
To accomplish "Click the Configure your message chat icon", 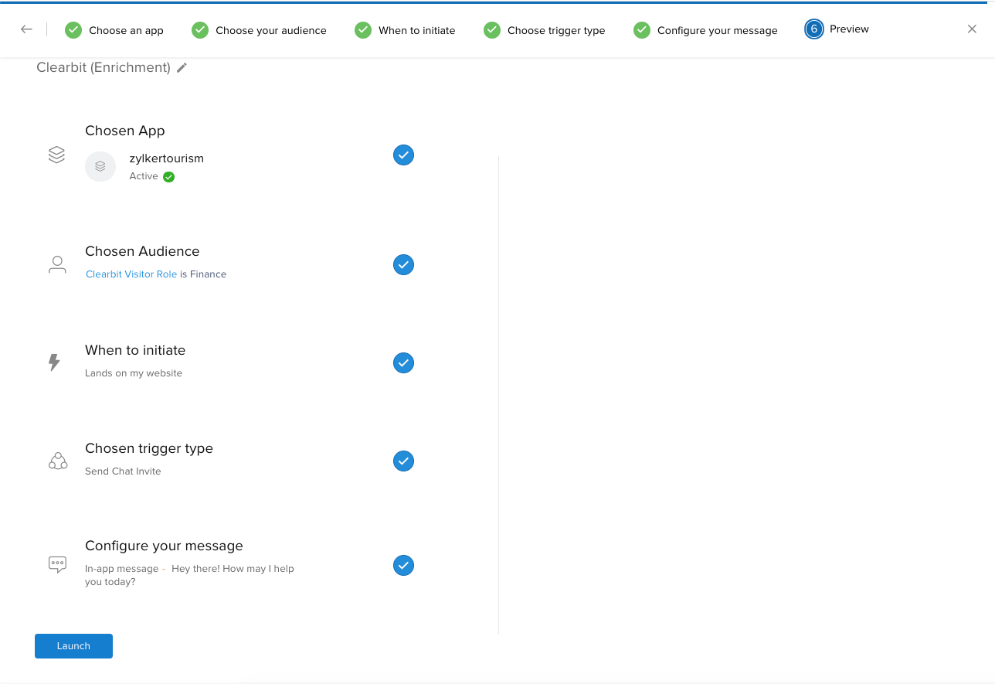I will tap(57, 564).
